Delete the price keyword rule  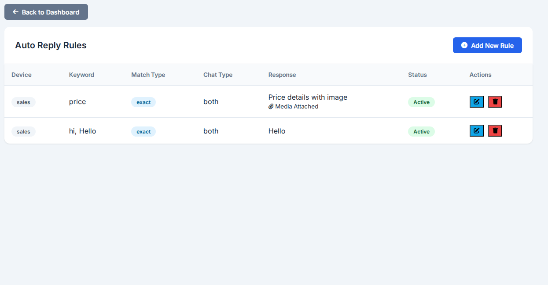495,102
